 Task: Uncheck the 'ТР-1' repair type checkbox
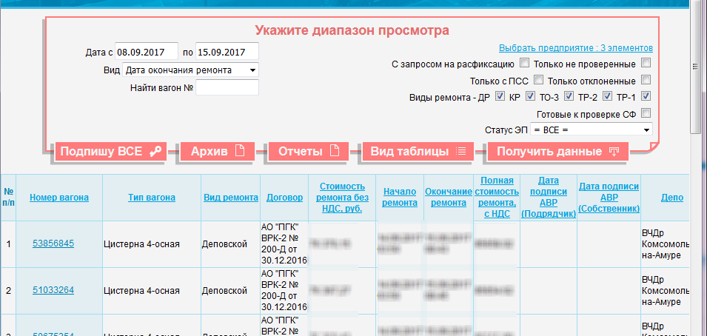click(646, 96)
